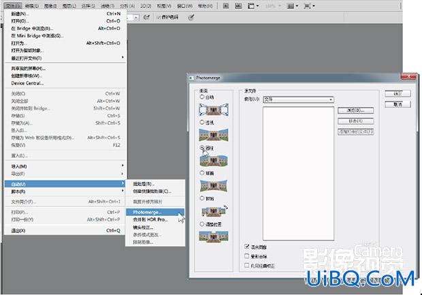This screenshot has height=295, width=422.
Task: Select Spherical layout radio in Photomerge
Action: point(202,173)
